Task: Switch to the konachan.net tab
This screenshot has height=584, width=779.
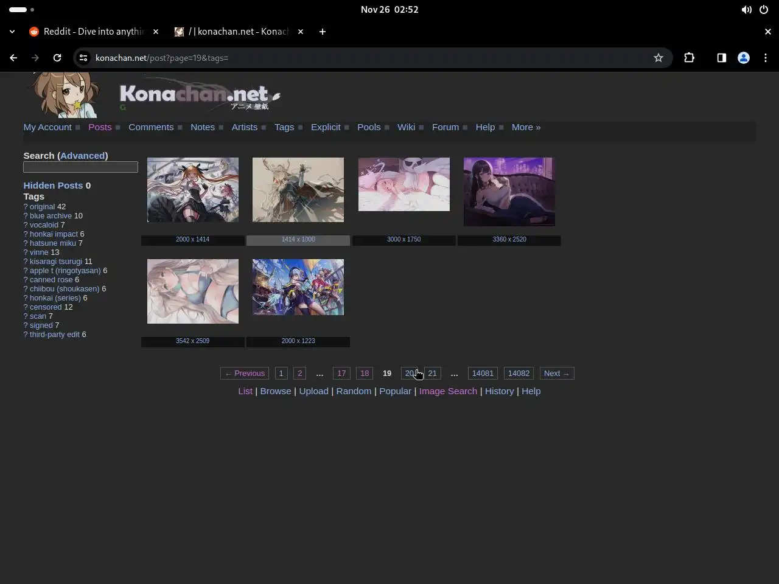Action: 239,32
